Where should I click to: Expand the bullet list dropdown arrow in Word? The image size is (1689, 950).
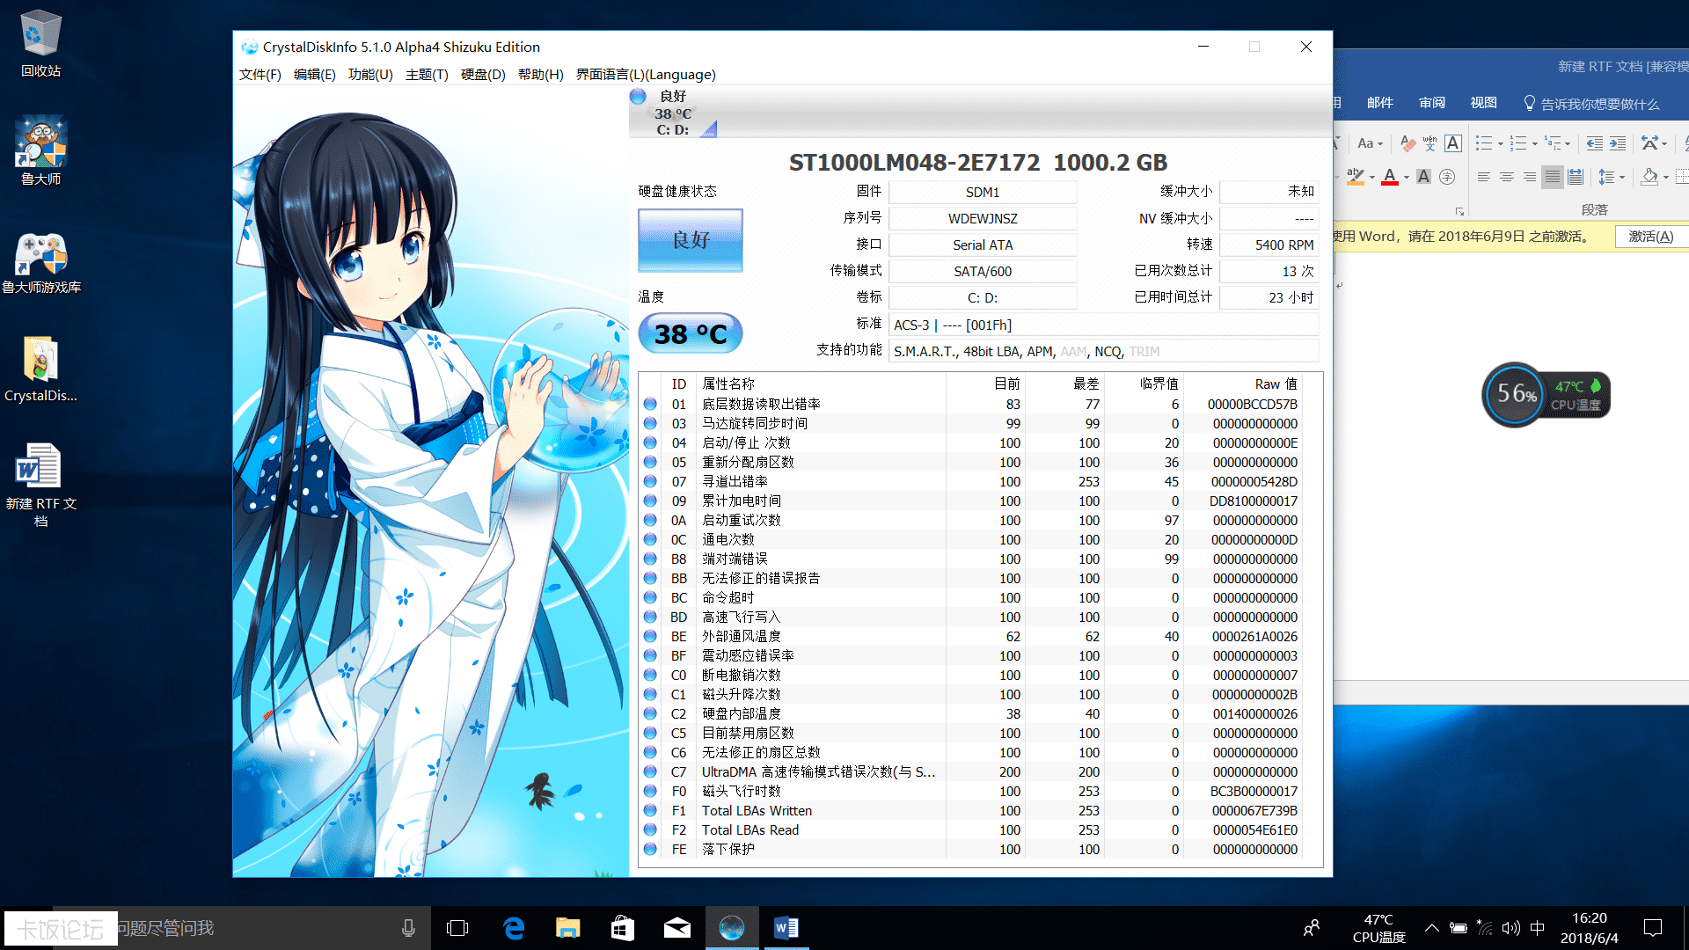[x=1500, y=143]
